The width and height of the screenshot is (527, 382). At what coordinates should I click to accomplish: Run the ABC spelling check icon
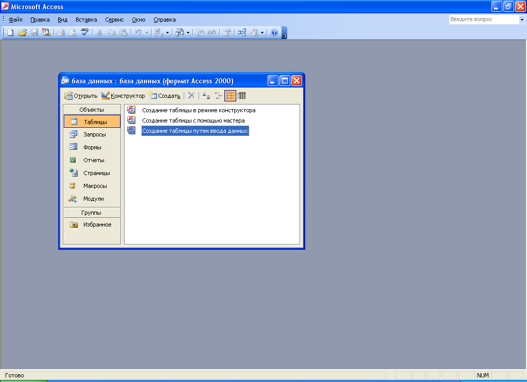85,32
